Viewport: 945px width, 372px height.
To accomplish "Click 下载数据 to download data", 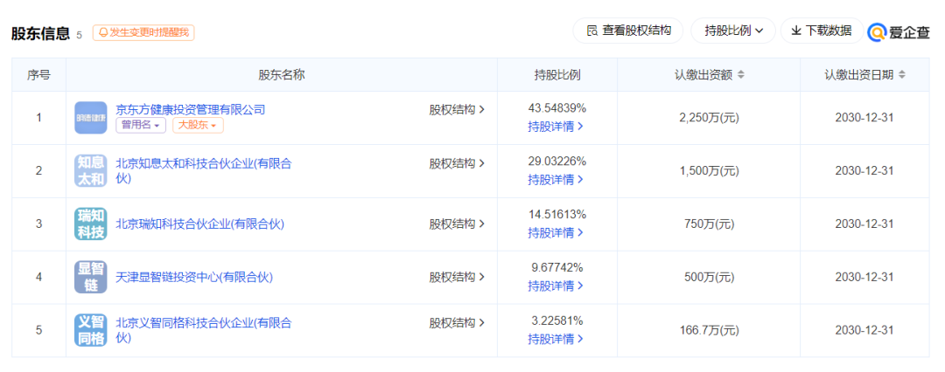I will [822, 31].
